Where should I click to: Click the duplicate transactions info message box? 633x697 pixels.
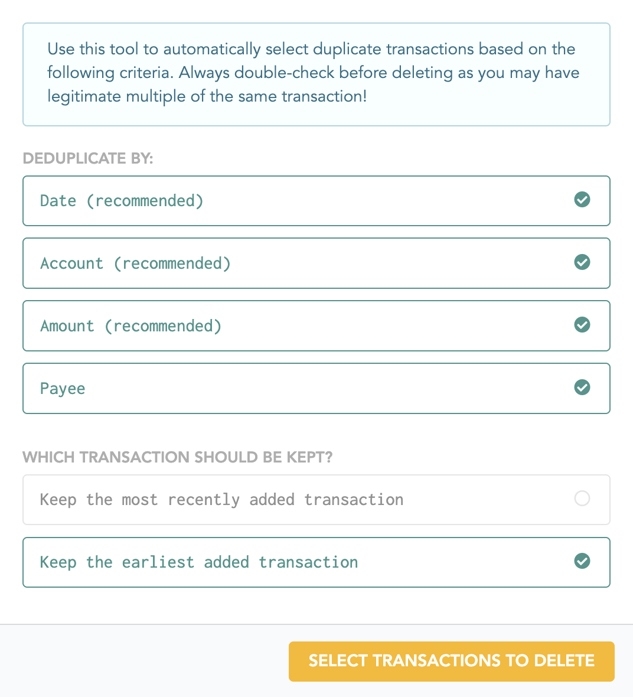pyautogui.click(x=316, y=74)
